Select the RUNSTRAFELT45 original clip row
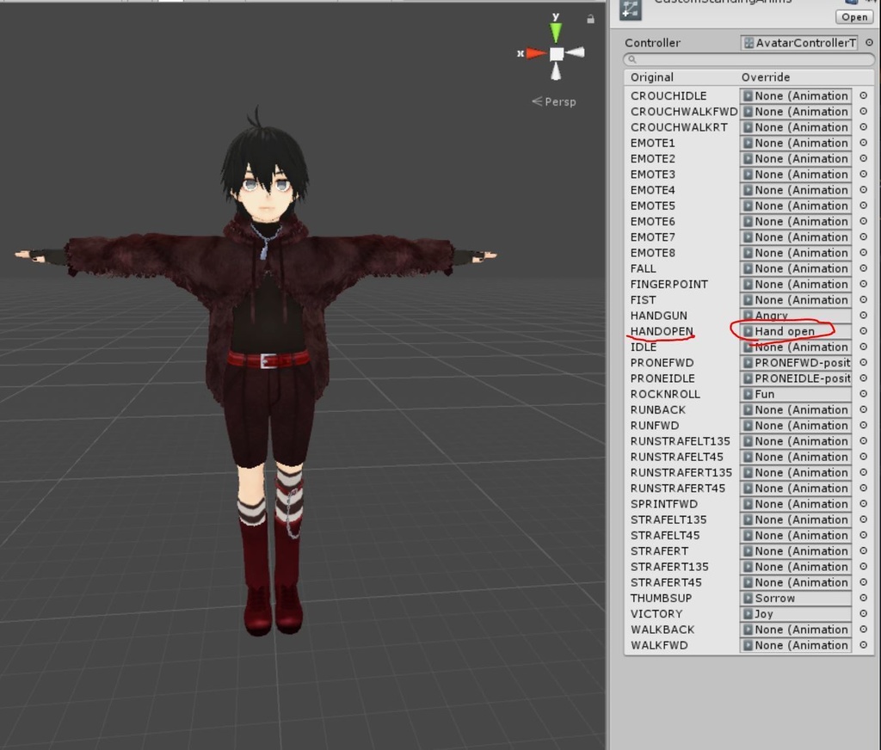 (x=676, y=458)
